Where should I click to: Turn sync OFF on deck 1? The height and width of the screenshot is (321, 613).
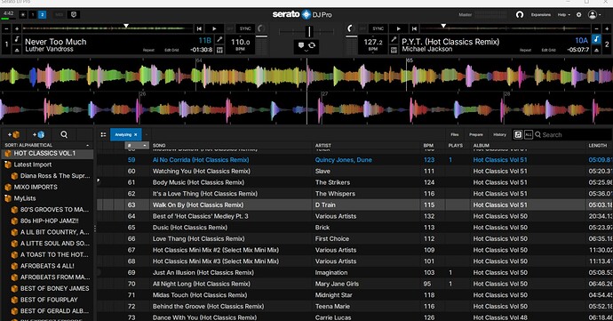tap(229, 28)
